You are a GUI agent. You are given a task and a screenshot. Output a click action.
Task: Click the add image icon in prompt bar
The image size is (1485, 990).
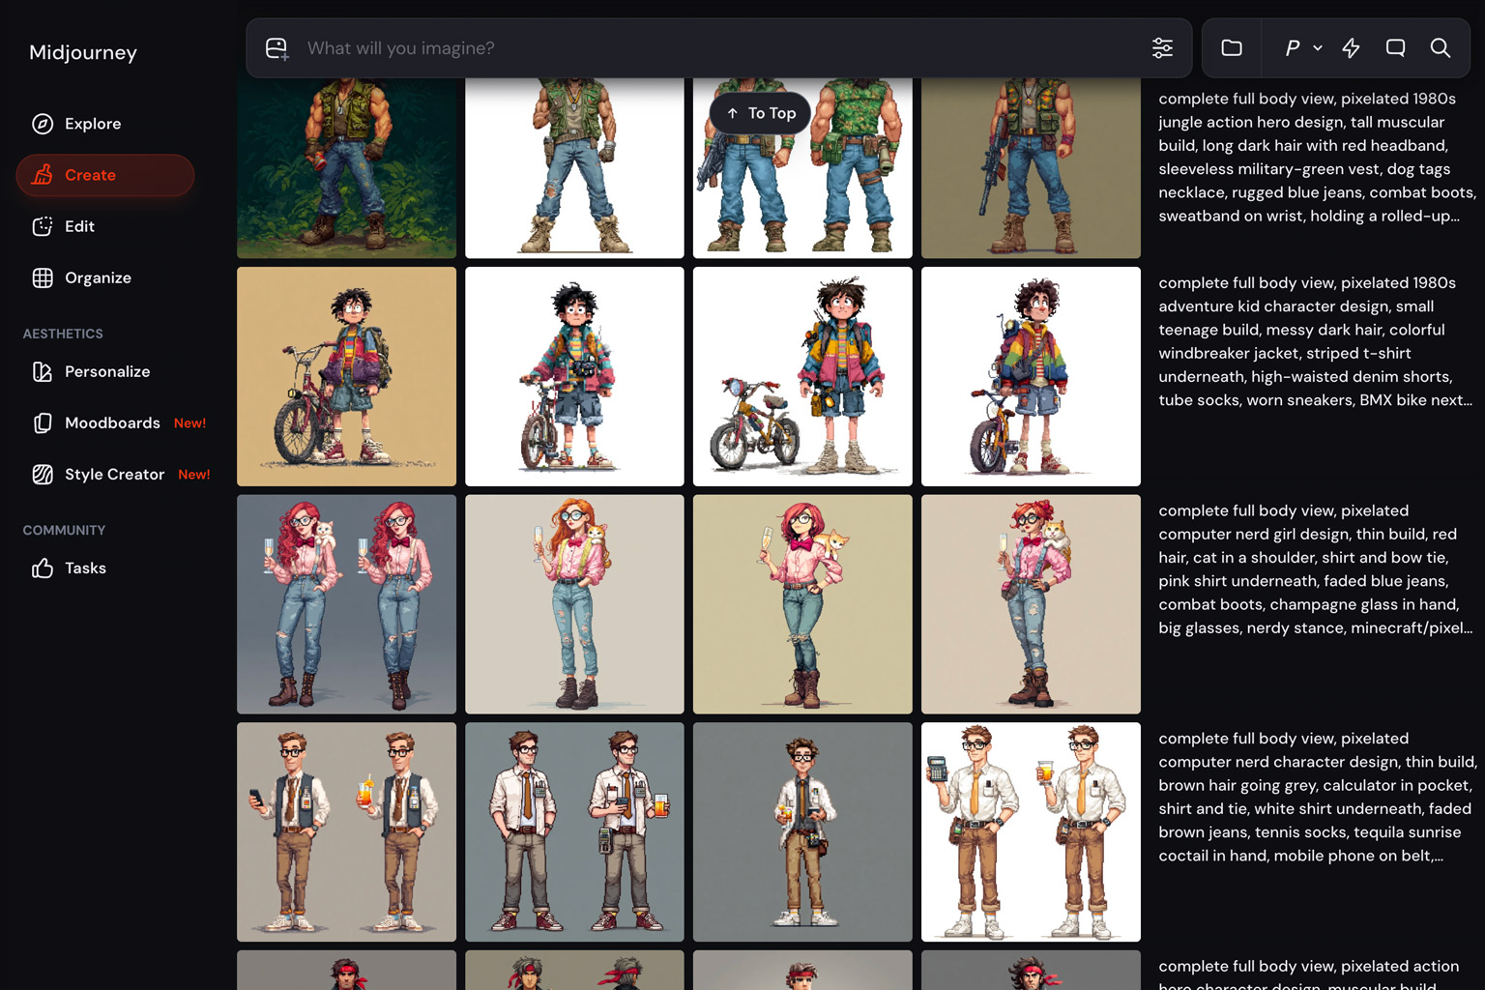277,48
